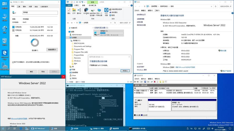Click the used-space blue color swatch

click(13, 27)
